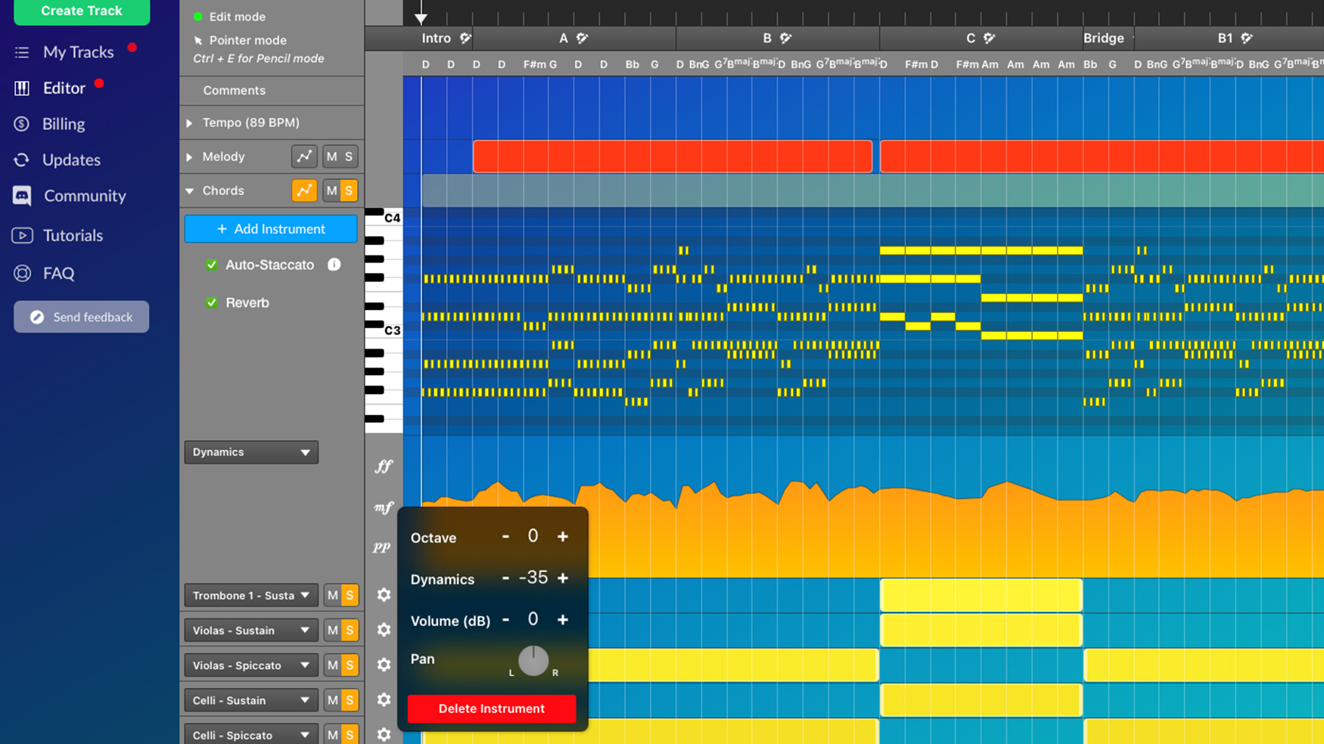Open the Violas - Spiccato instrument dropdown

tap(251, 665)
